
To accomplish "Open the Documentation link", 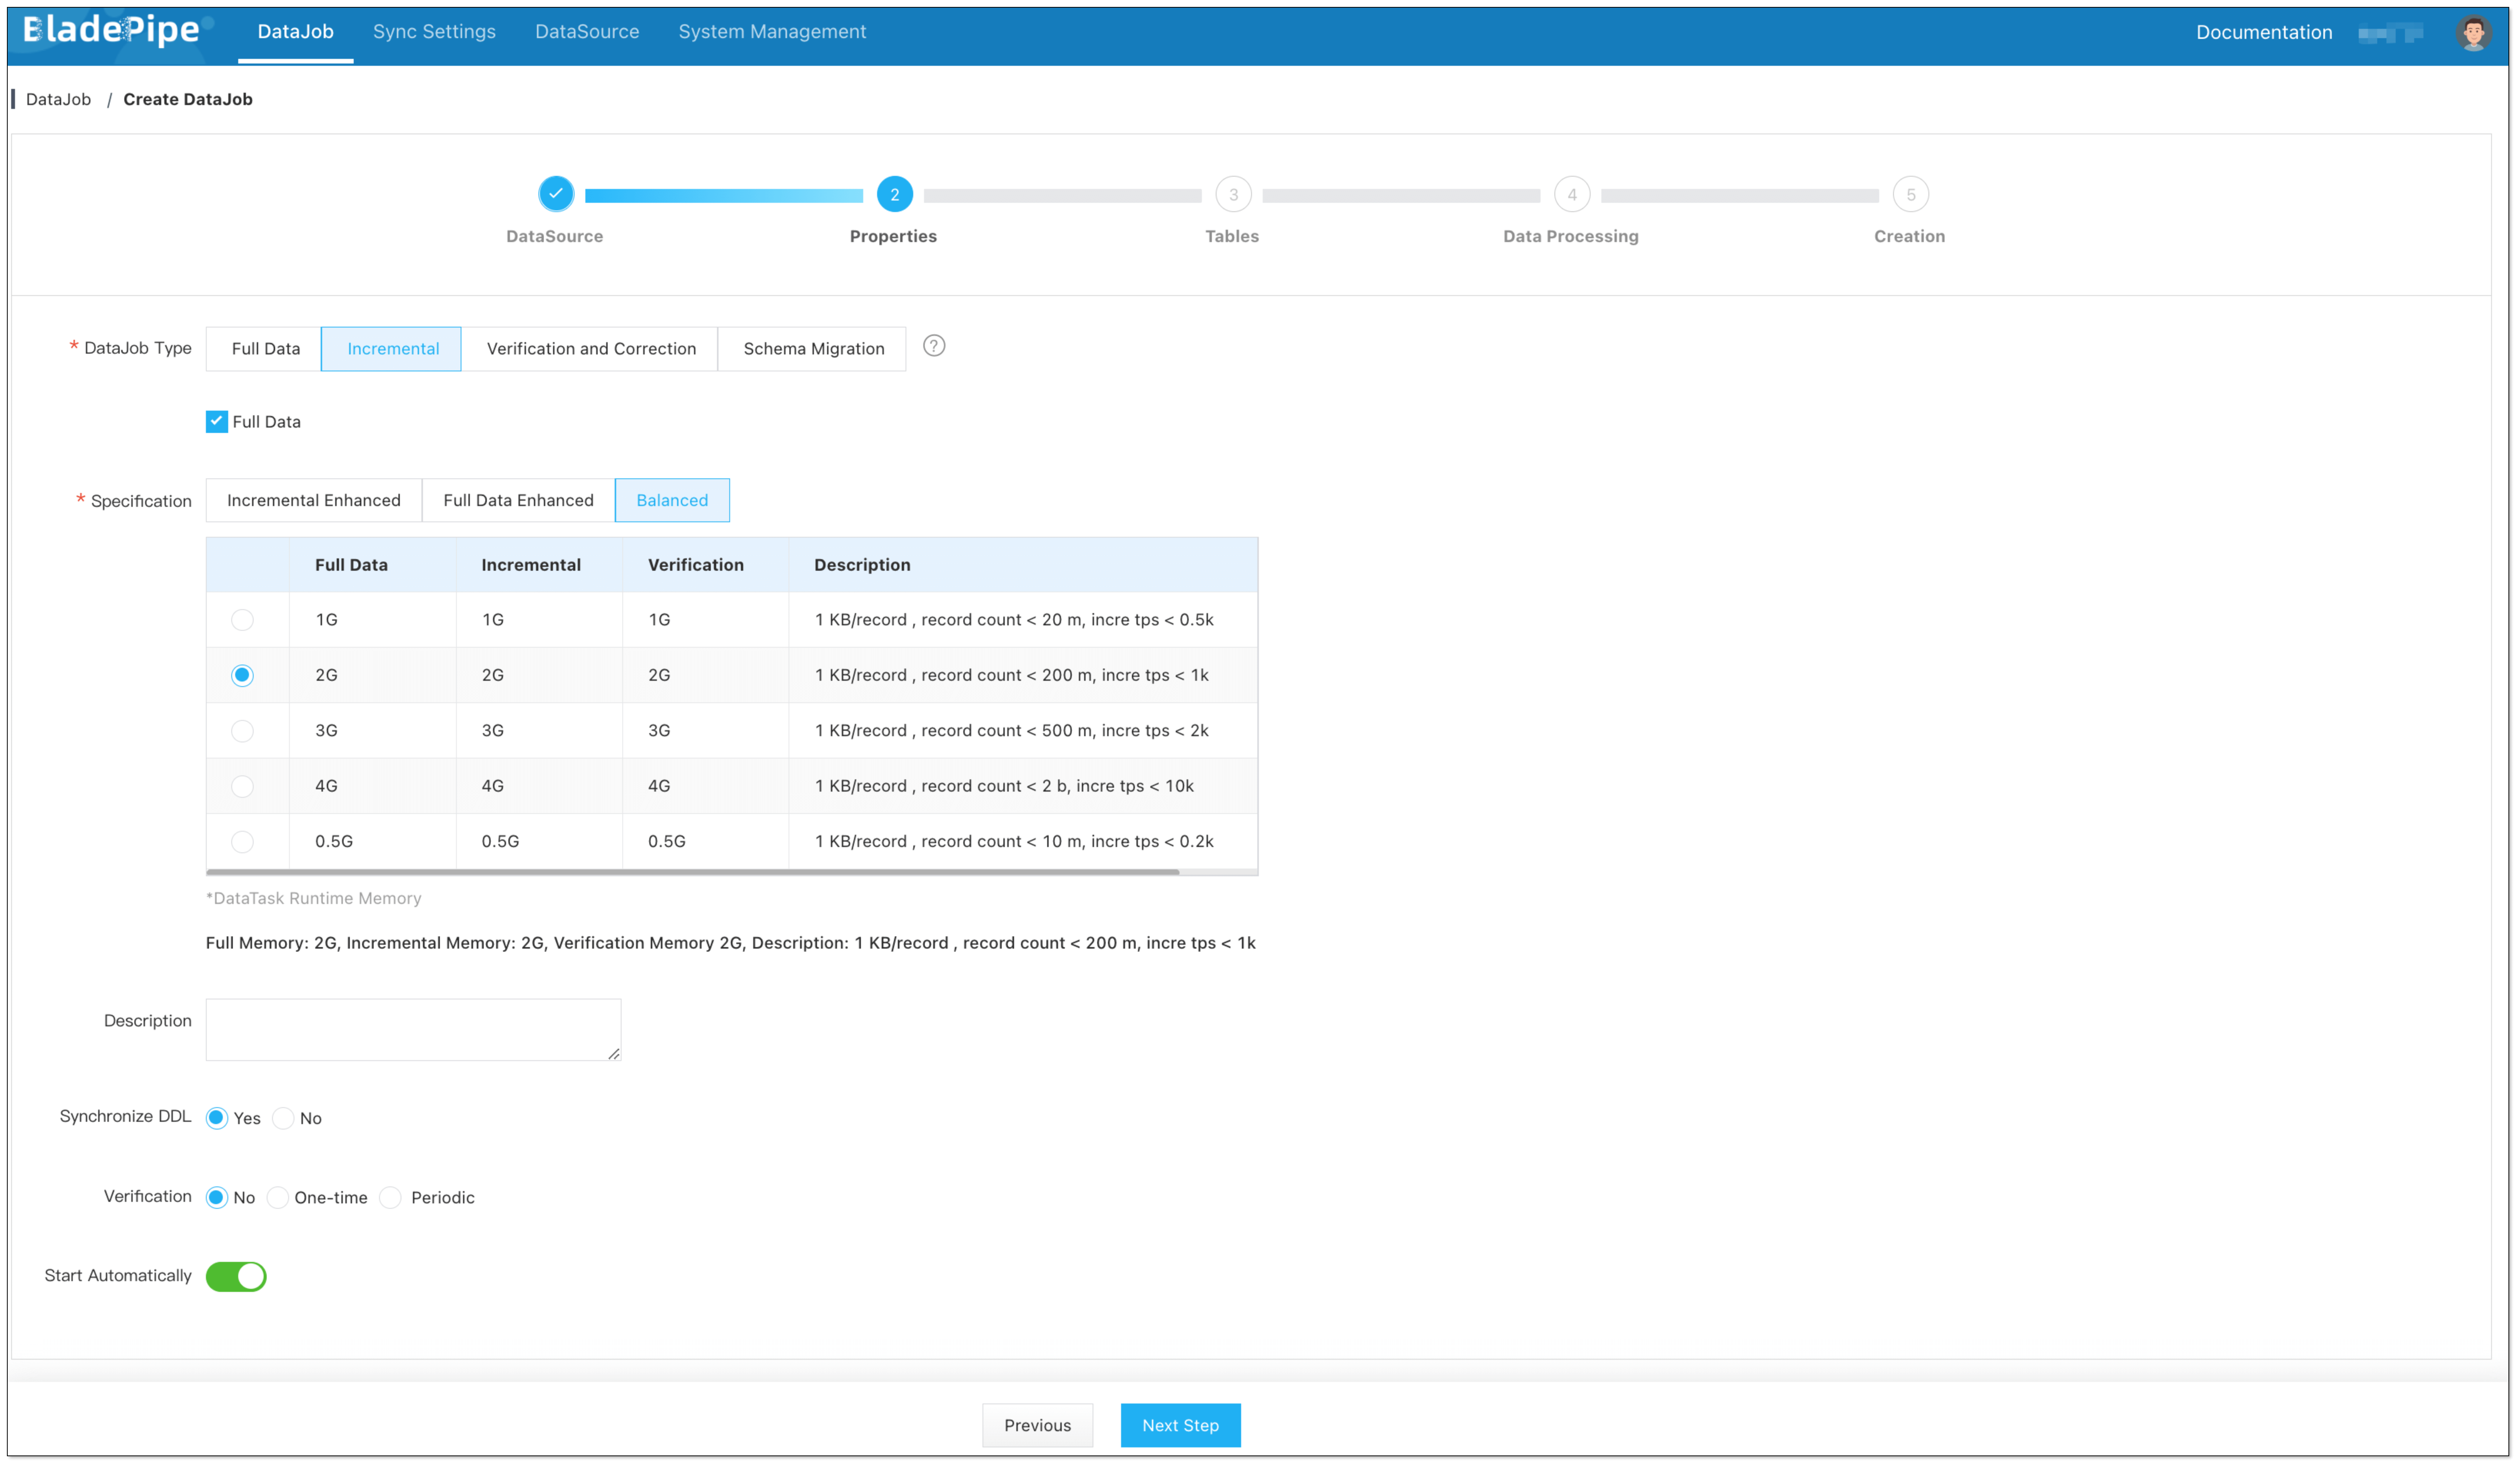I will (x=2263, y=32).
